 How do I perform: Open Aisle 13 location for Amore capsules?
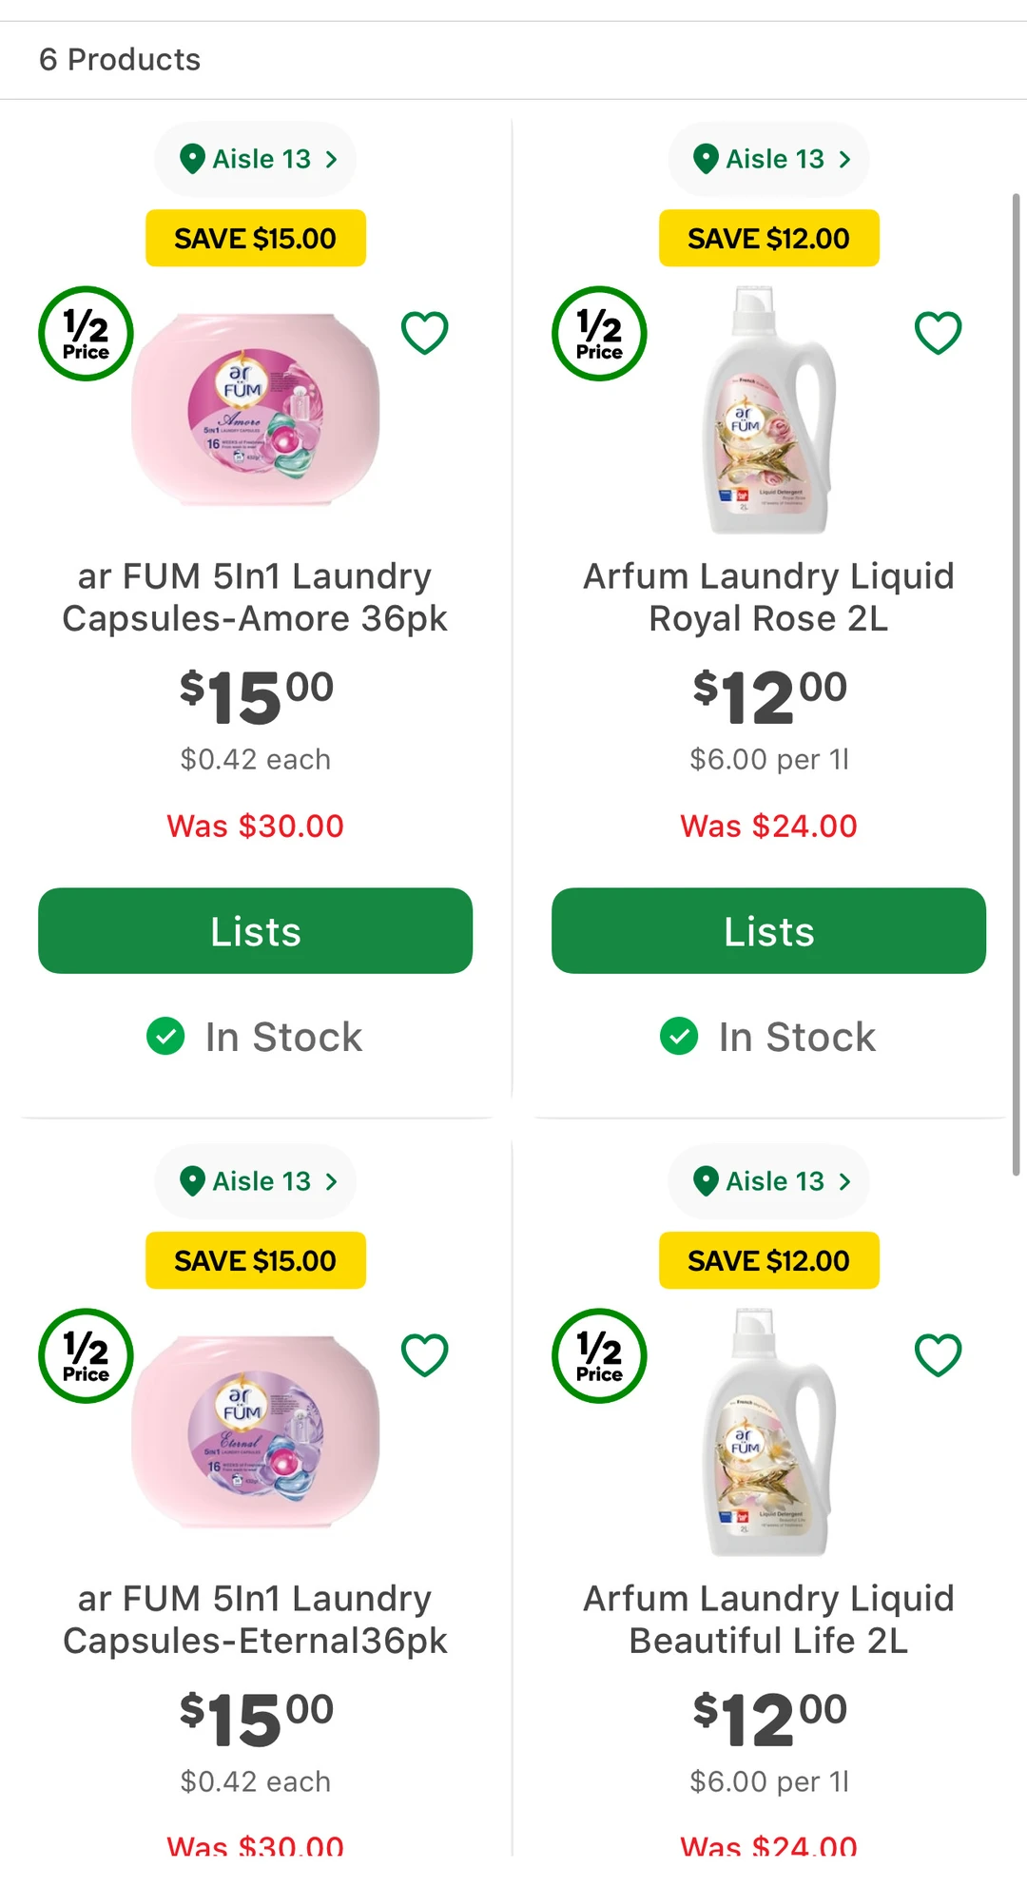[256, 159]
